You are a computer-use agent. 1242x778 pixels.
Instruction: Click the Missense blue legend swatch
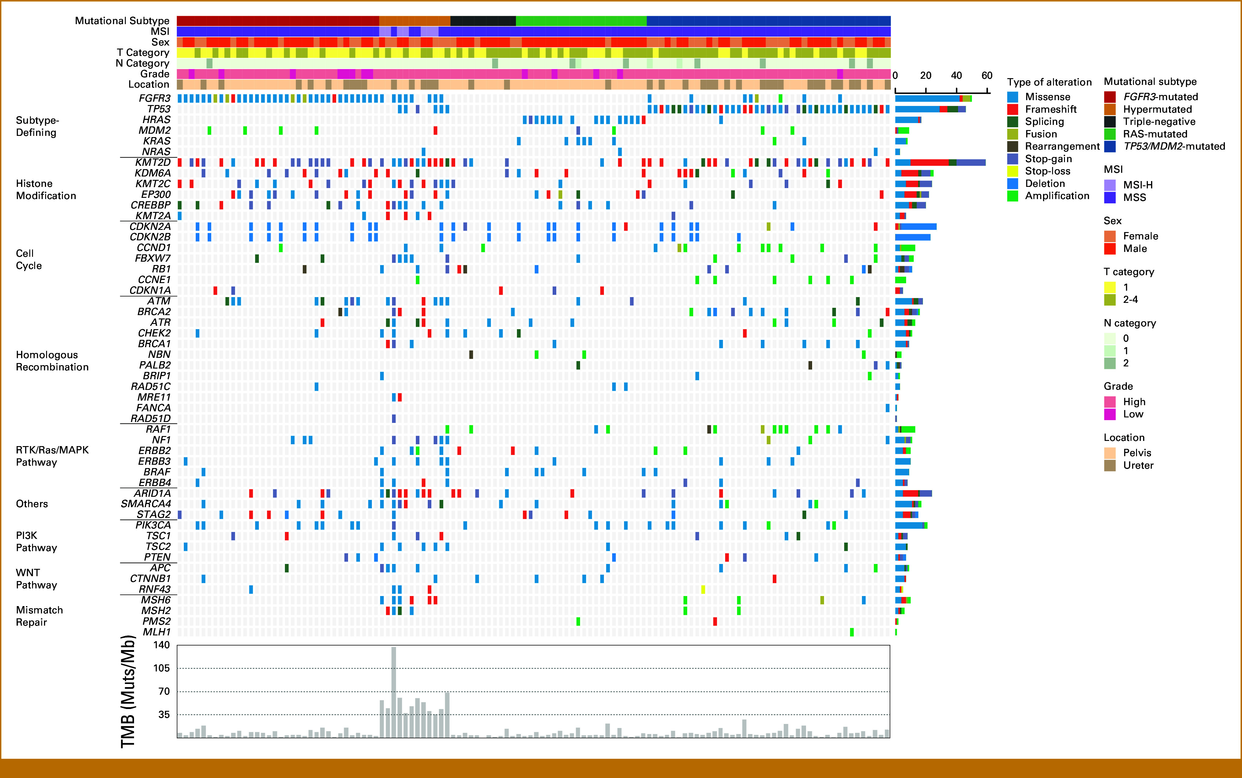[x=1012, y=97]
